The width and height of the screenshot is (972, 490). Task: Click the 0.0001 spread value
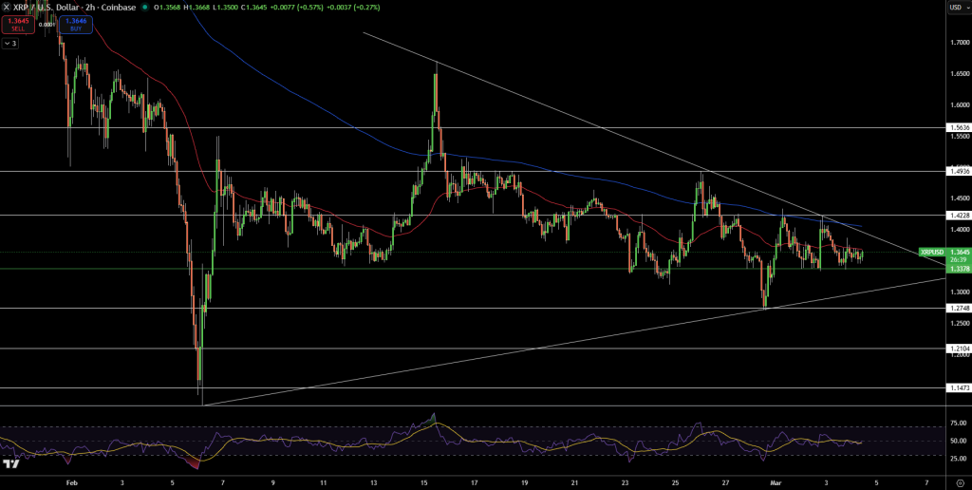(x=46, y=25)
